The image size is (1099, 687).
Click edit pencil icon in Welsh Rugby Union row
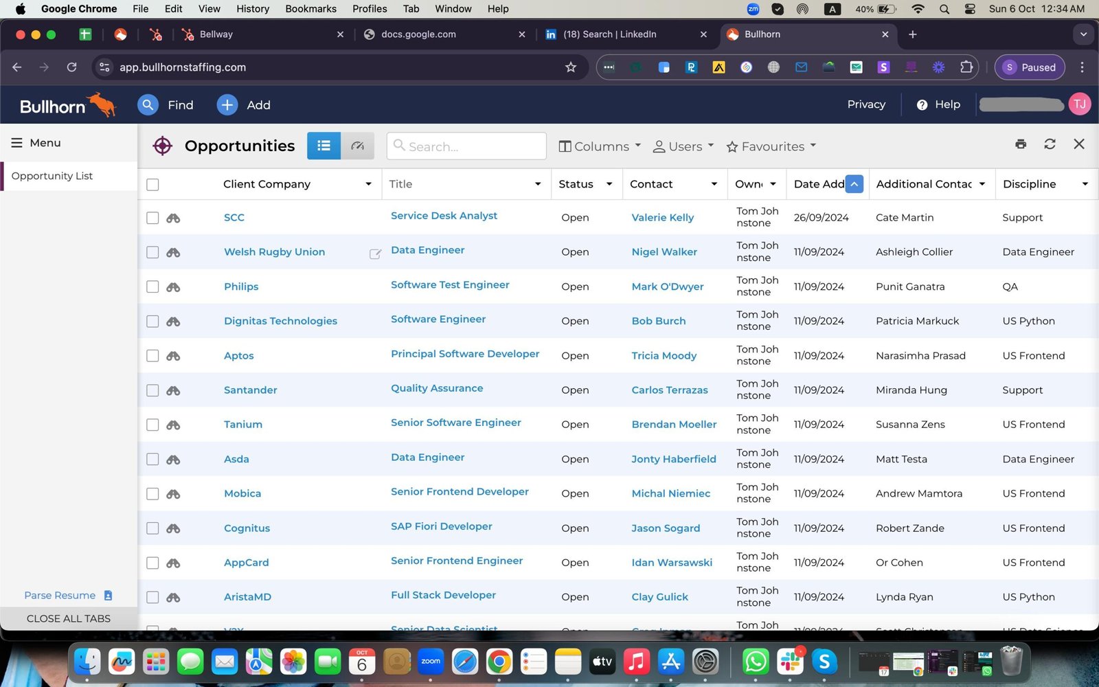click(x=375, y=254)
